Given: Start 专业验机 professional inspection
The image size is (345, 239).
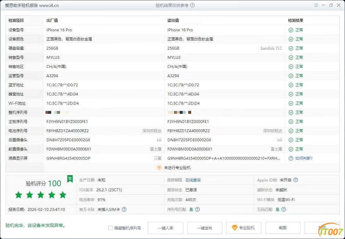Looking at the screenshot, I should (x=244, y=228).
